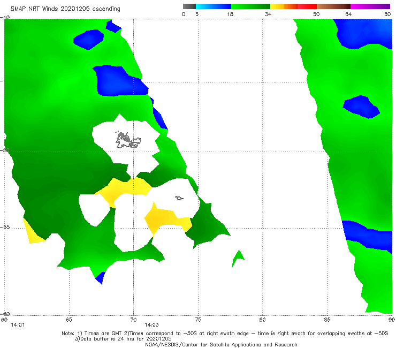Click the title 'SMAP NRT Winds 20201205 ascending'
Image resolution: width=396 pixels, height=348 pixels.
point(65,9)
